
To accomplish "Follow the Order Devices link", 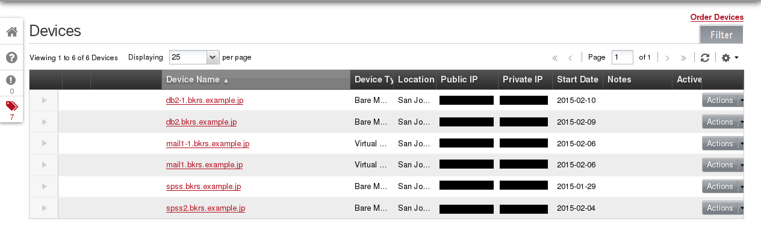I will click(717, 17).
